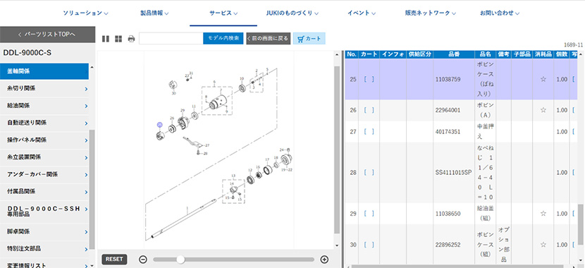Click the diagram zoom slider handle
Viewport: 585px width, 268px height.
[180, 259]
